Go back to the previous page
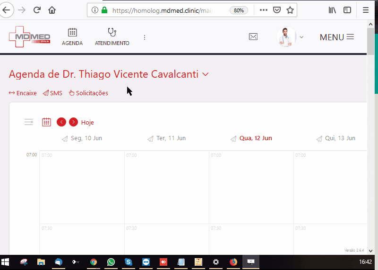This screenshot has height=270, width=378. click(x=6, y=10)
